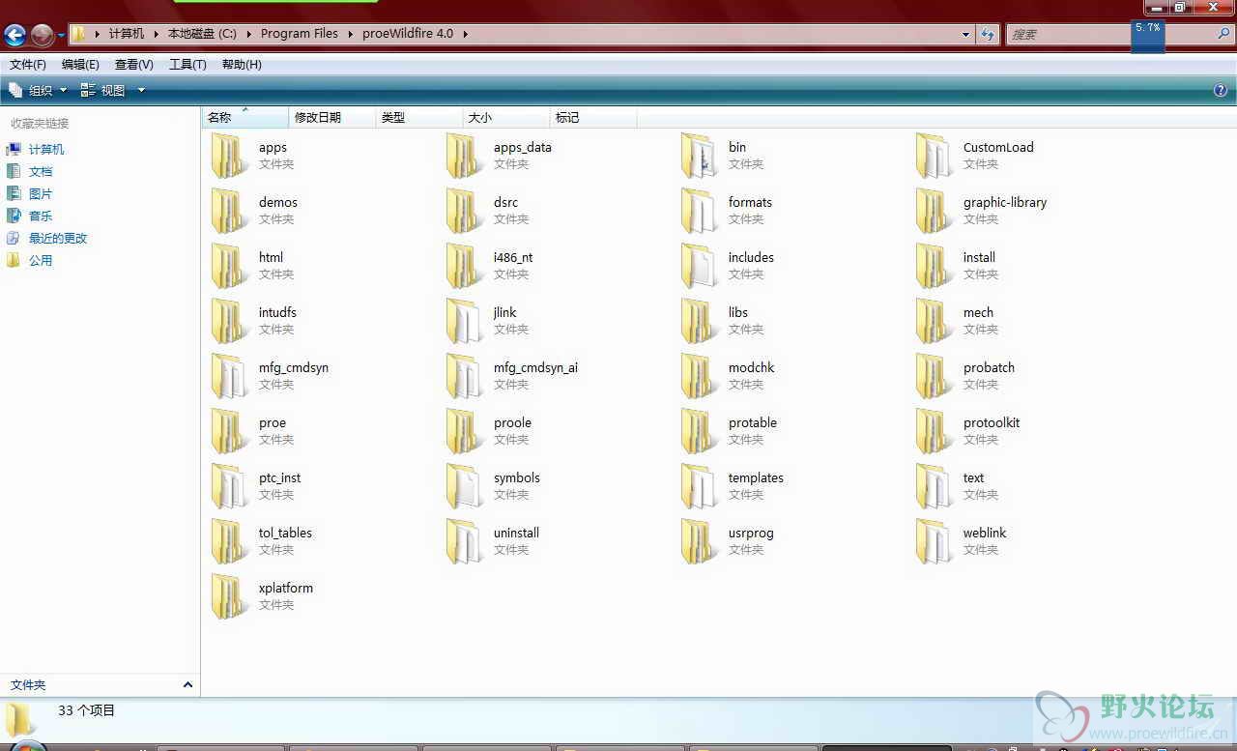Select the mech folder icon

tap(934, 321)
